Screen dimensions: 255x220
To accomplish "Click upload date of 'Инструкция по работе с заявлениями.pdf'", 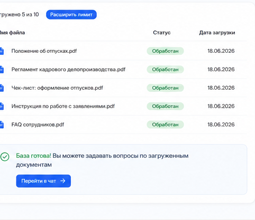I will (221, 106).
